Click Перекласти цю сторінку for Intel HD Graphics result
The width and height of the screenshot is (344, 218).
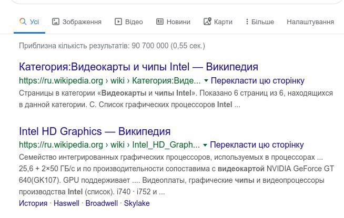[257, 145]
